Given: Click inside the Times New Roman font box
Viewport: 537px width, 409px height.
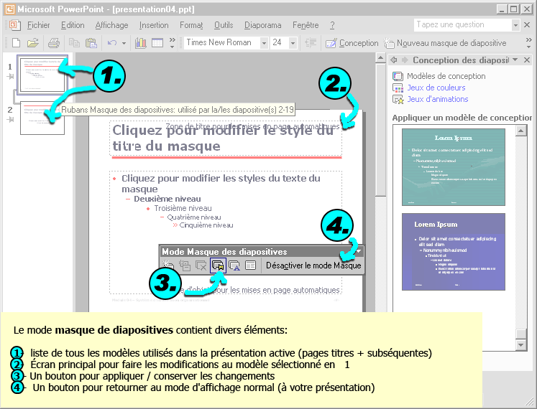Looking at the screenshot, I should pos(222,43).
